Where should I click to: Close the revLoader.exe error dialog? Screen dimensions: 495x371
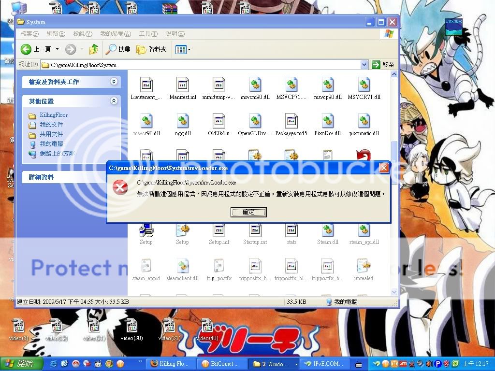(x=384, y=168)
